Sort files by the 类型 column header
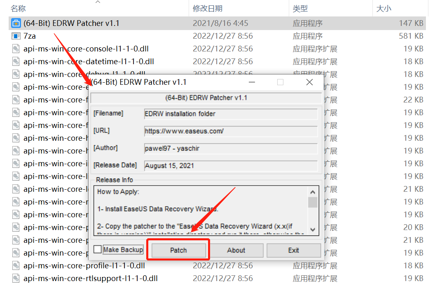The image size is (442, 286). pos(300,9)
